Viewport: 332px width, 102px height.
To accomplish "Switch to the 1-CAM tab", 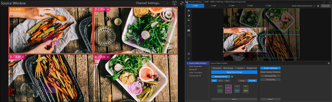I will point(195,6).
